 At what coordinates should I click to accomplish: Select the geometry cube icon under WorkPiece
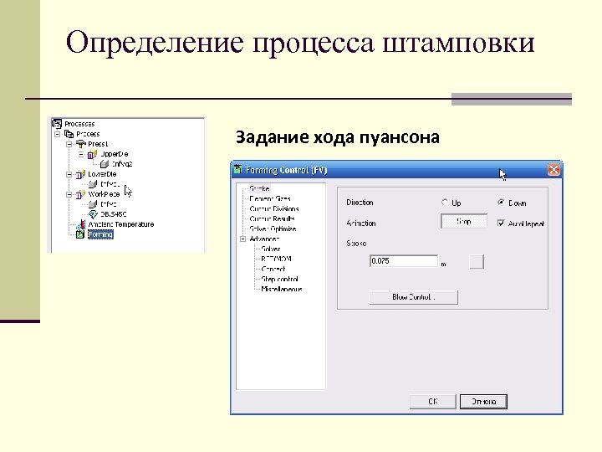tap(93, 204)
